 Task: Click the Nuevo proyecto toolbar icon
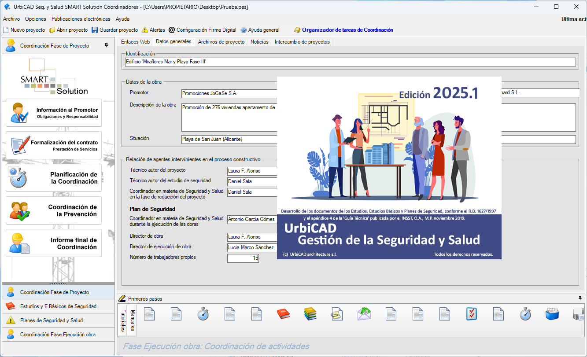6,30
